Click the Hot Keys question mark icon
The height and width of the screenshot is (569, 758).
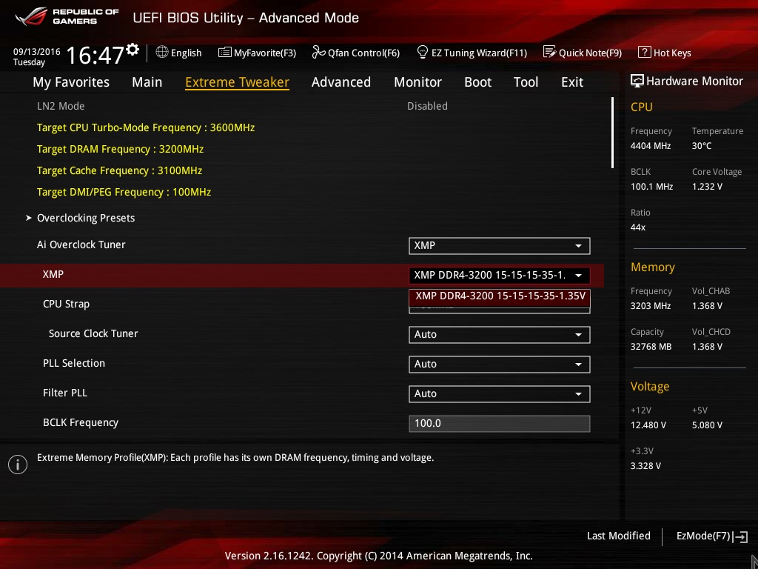(x=645, y=52)
